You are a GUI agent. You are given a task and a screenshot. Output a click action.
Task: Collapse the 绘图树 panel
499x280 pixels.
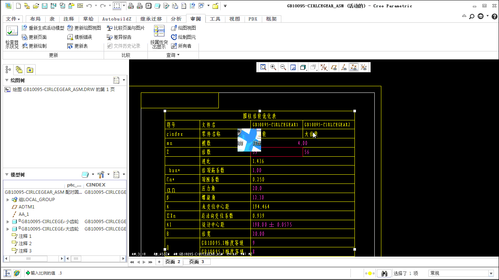[7, 80]
